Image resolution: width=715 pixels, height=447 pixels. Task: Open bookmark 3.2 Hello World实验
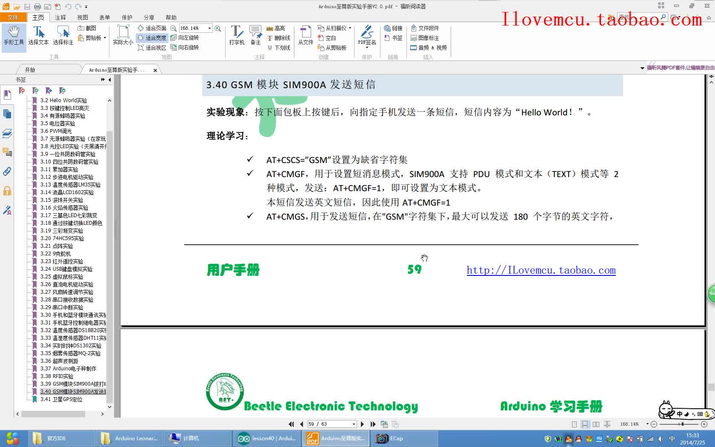pyautogui.click(x=63, y=100)
